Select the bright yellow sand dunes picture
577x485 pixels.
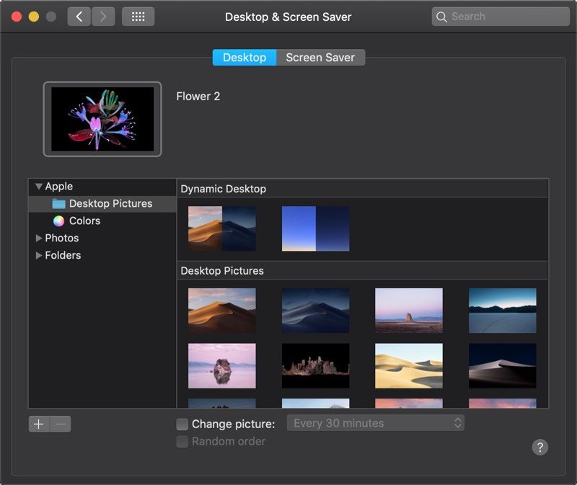409,366
